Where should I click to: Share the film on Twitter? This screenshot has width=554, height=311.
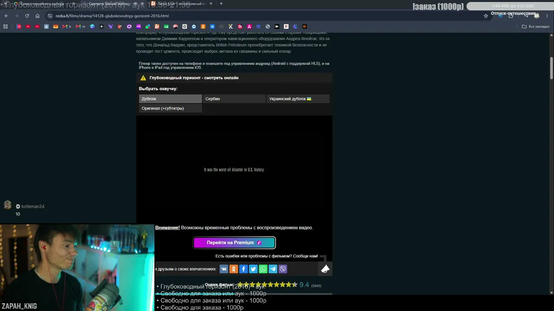tap(253, 269)
